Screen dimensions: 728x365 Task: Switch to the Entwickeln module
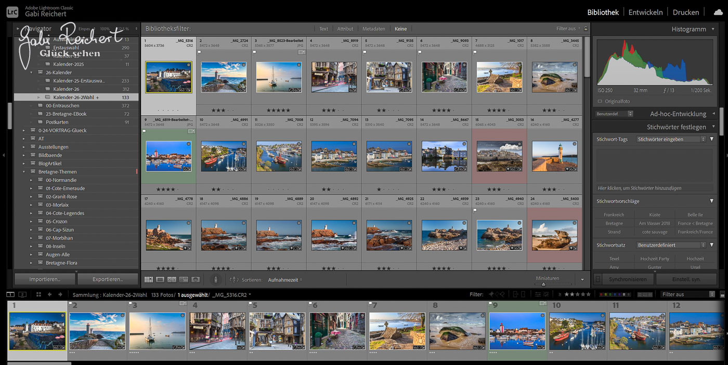(645, 12)
